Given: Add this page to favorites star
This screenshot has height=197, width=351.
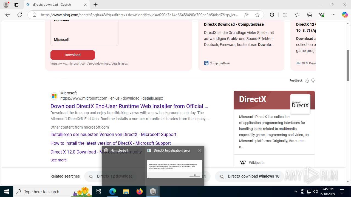Looking at the screenshot, I should pos(257,15).
